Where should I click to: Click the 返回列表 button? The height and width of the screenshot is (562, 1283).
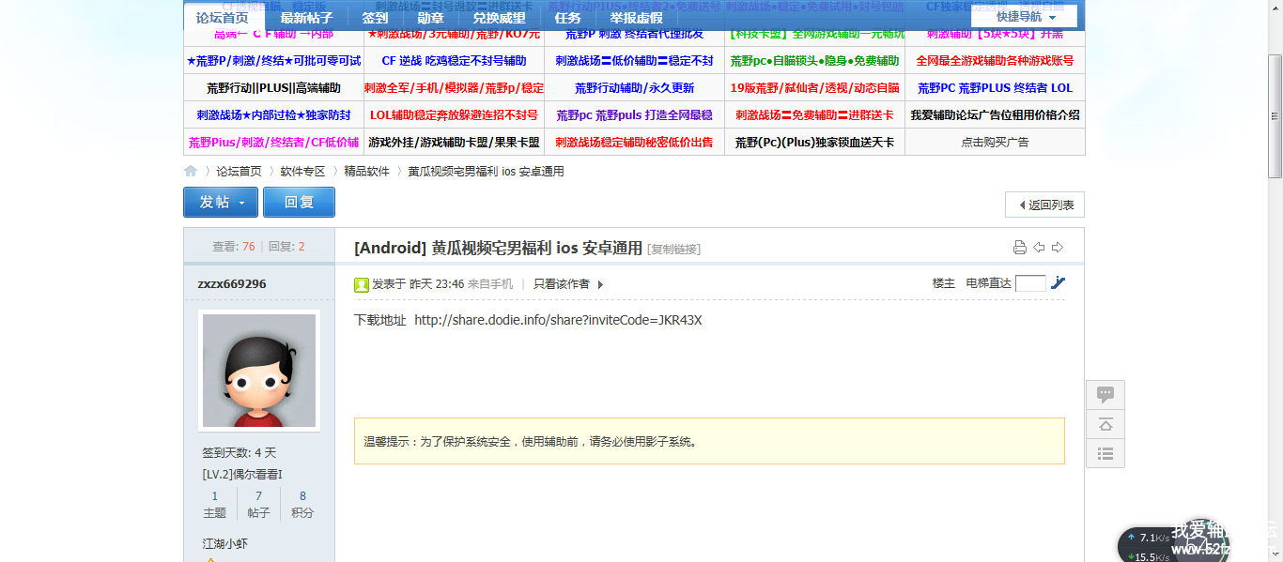[1044, 205]
